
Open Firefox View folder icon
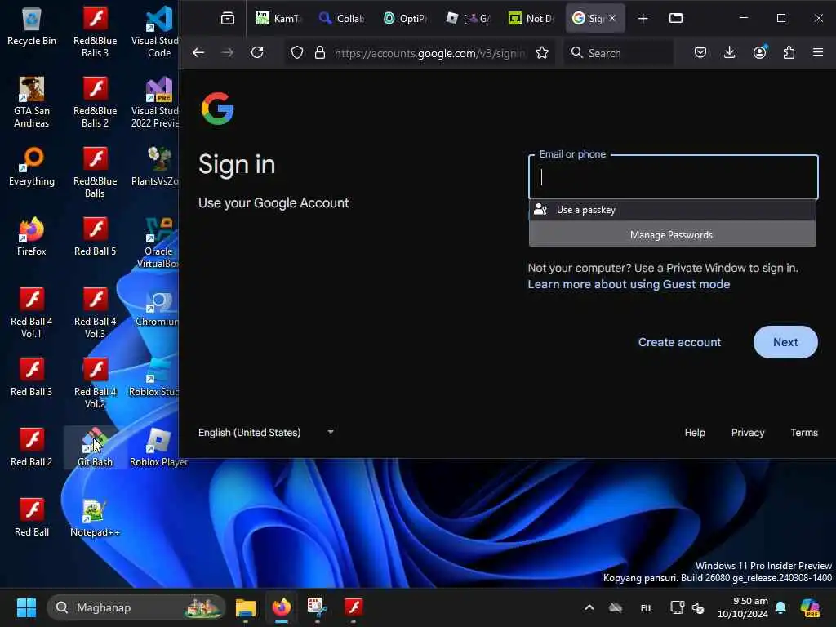[675, 19]
